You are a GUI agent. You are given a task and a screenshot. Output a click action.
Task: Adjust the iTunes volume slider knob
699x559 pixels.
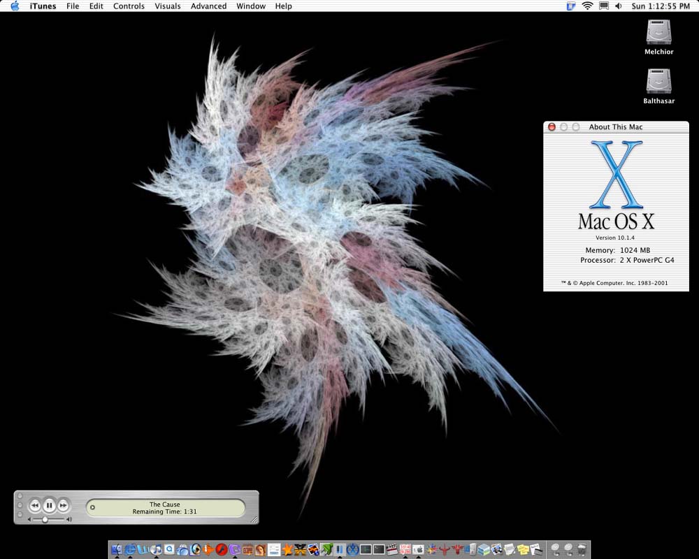coord(45,520)
